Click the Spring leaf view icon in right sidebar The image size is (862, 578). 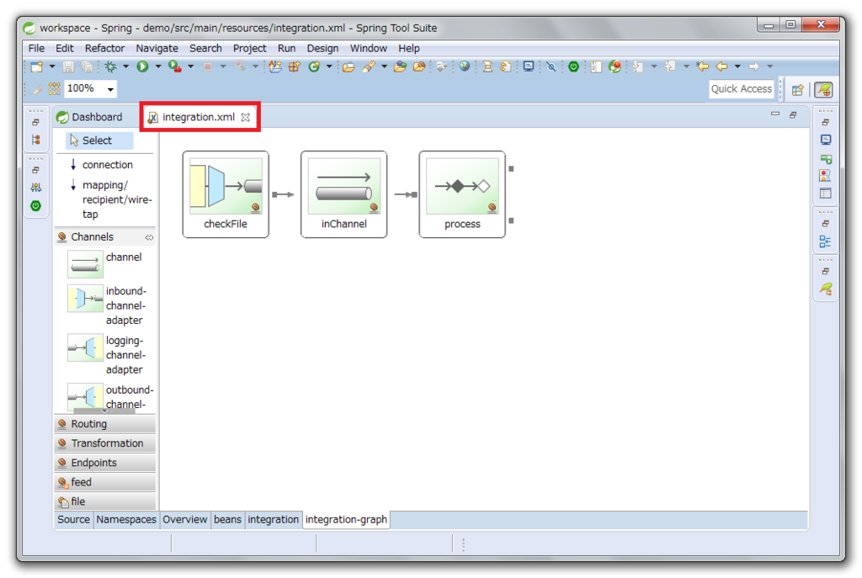coord(826,289)
